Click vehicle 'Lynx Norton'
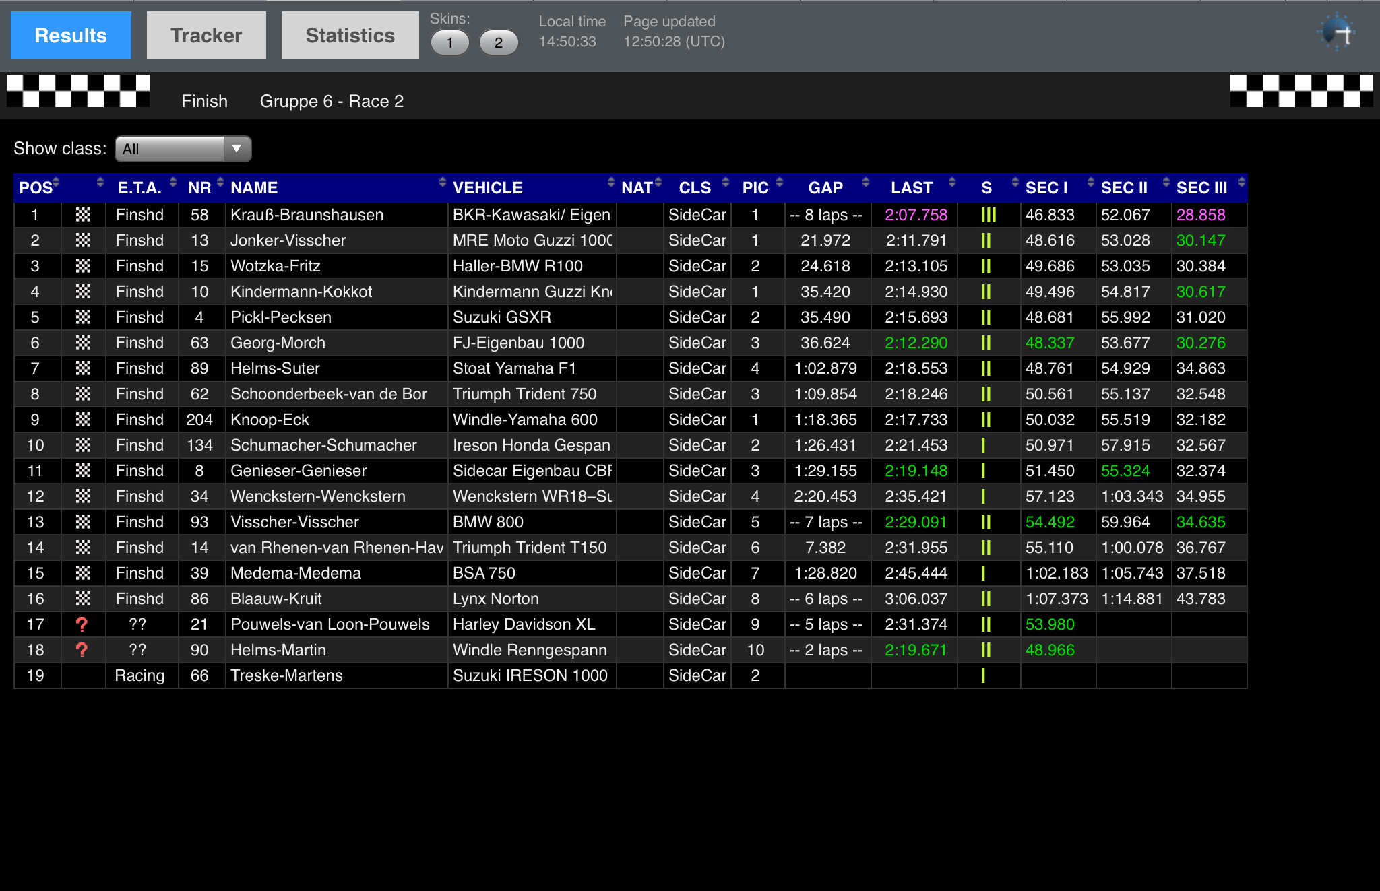Viewport: 1380px width, 891px height. (x=495, y=599)
